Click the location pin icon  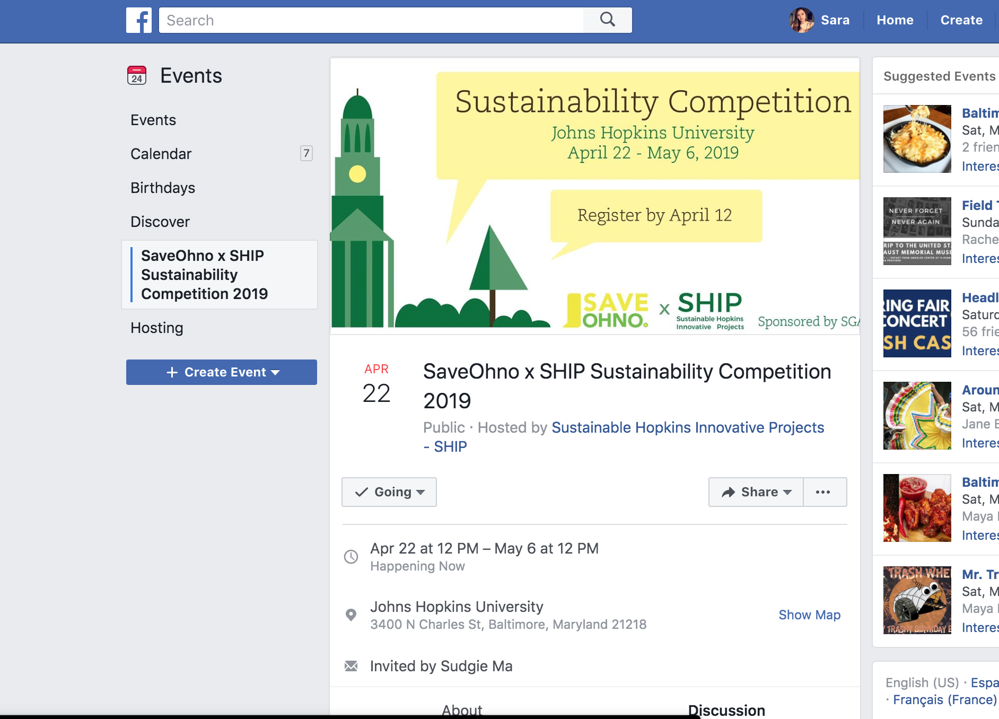351,615
